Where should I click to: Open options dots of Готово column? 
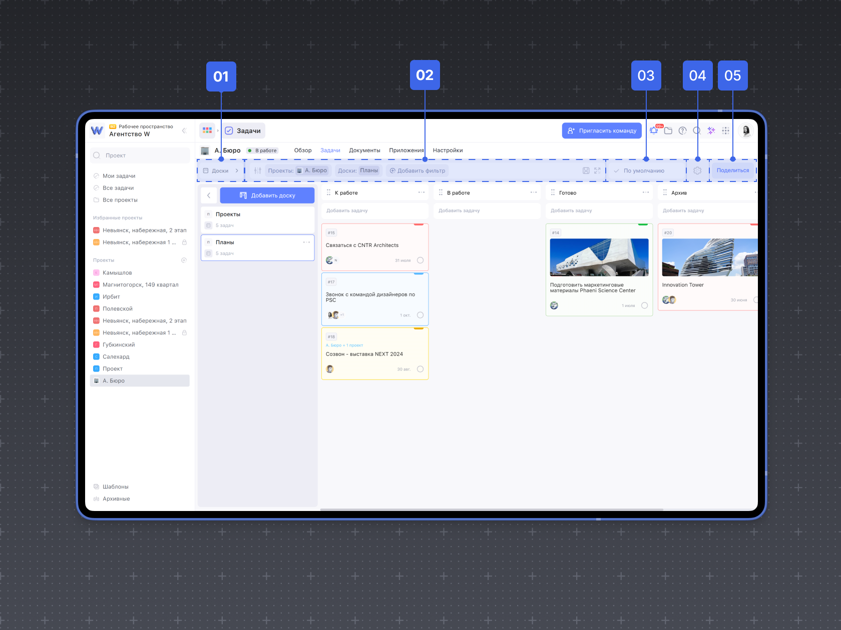point(646,192)
